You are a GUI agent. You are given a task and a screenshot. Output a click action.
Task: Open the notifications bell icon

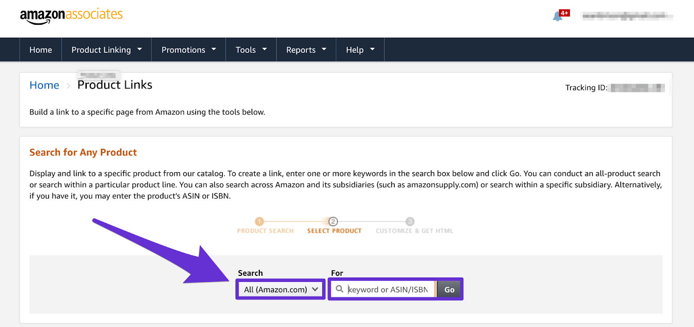tap(557, 16)
